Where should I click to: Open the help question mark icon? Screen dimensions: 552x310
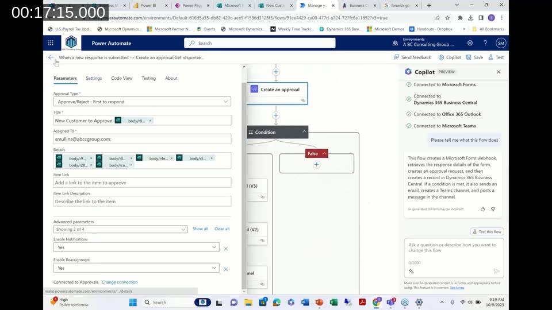point(485,43)
